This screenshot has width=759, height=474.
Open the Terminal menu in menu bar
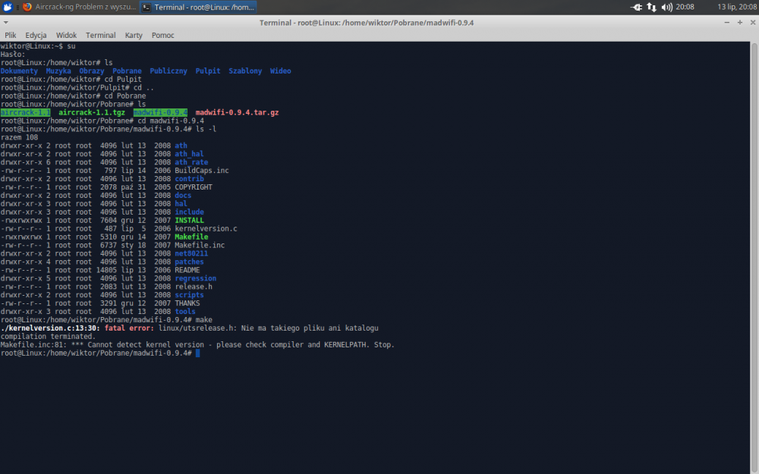pyautogui.click(x=101, y=36)
